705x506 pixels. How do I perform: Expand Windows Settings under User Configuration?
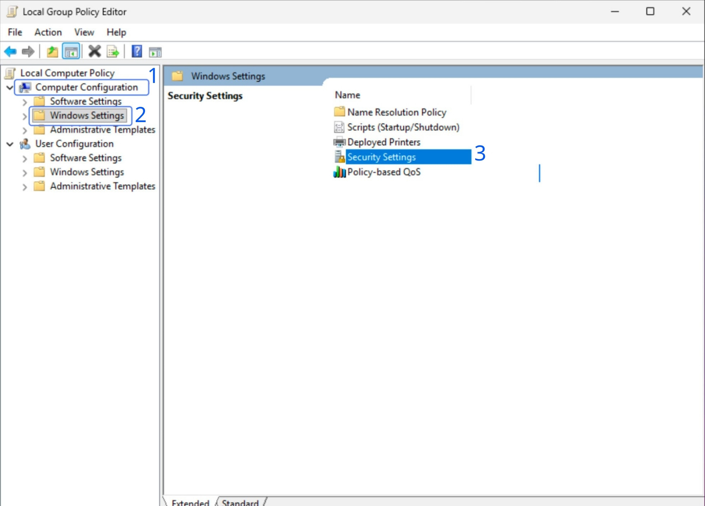click(x=24, y=172)
